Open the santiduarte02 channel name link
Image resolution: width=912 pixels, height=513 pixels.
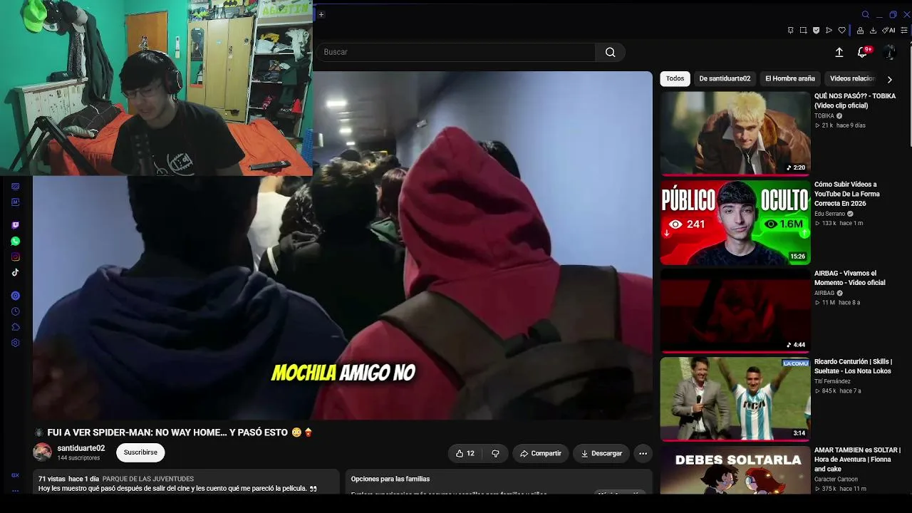point(81,448)
